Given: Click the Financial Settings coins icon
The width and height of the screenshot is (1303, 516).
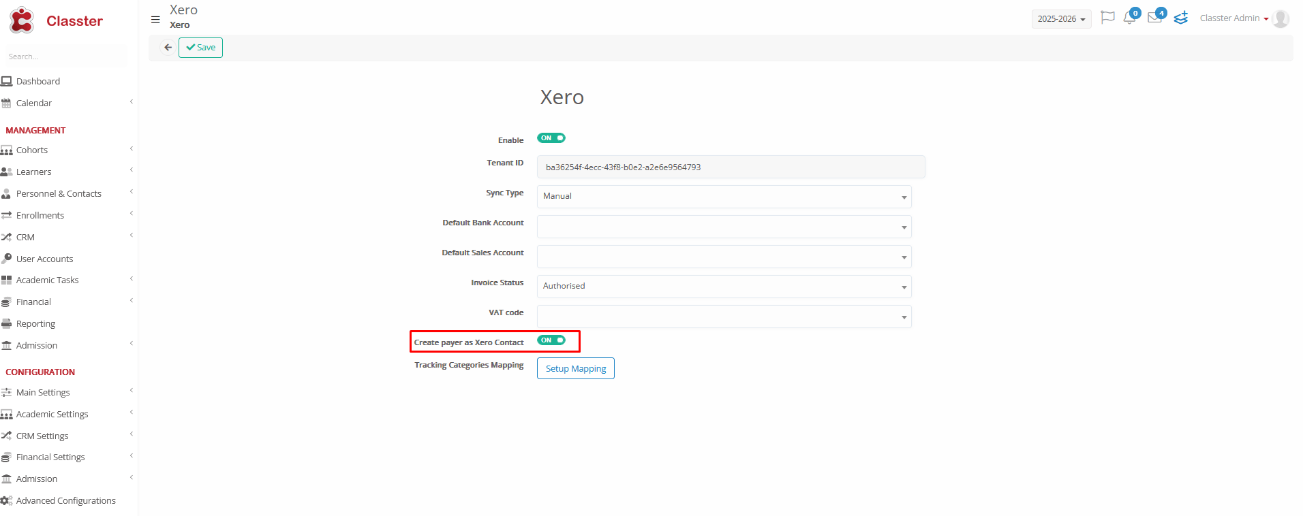Looking at the screenshot, I should click(x=7, y=457).
